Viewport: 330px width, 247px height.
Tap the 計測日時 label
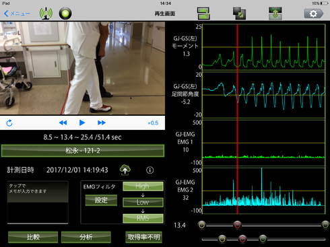click(20, 170)
